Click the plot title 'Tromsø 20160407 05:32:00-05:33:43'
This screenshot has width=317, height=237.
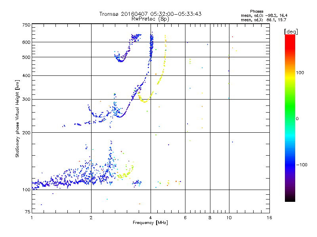(x=150, y=14)
